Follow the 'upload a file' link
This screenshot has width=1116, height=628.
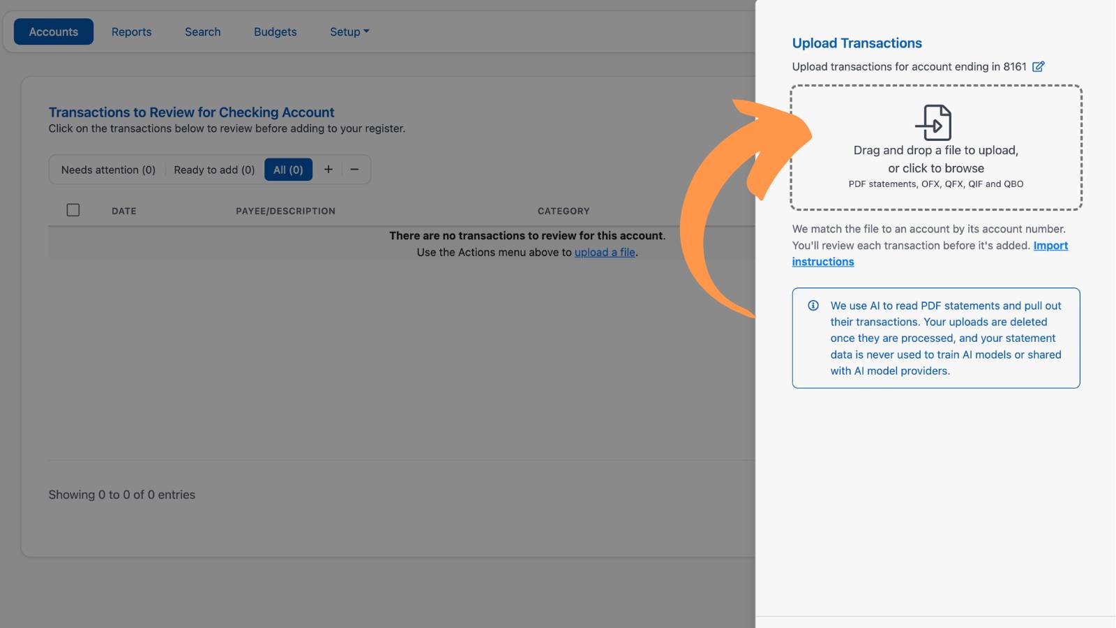605,252
